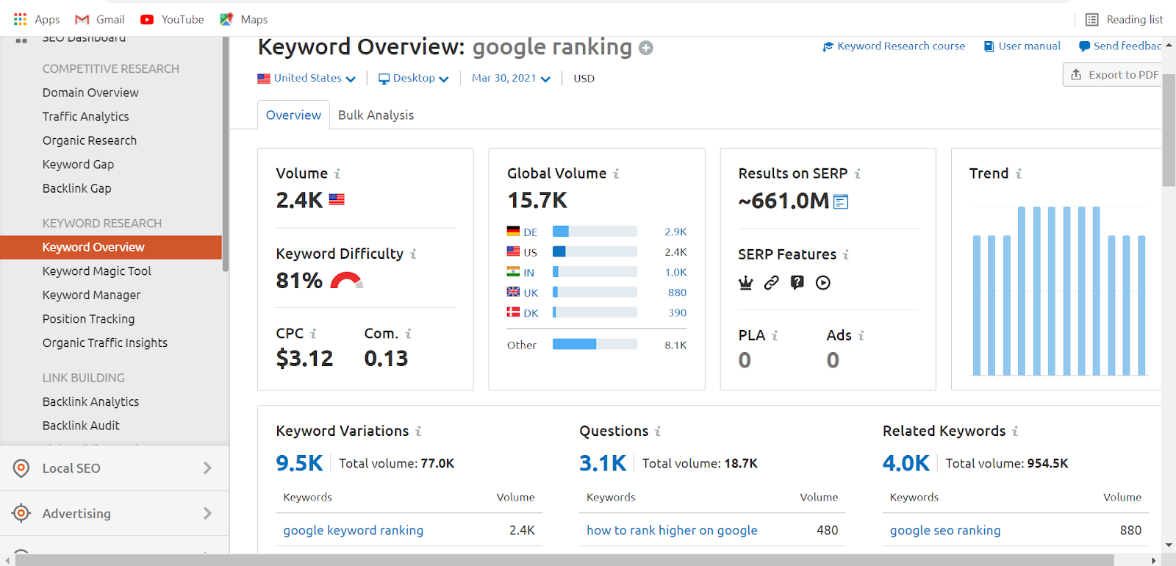This screenshot has width=1176, height=566.
Task: Open Keyword Magic Tool in sidebar
Action: (x=97, y=271)
